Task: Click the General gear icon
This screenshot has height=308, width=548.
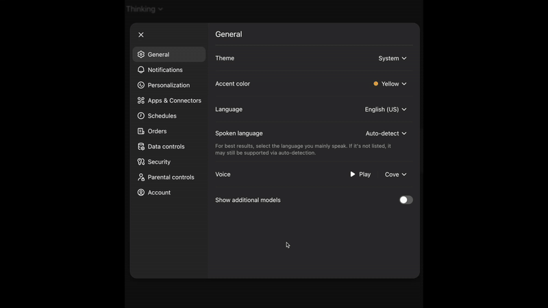Action: tap(141, 55)
